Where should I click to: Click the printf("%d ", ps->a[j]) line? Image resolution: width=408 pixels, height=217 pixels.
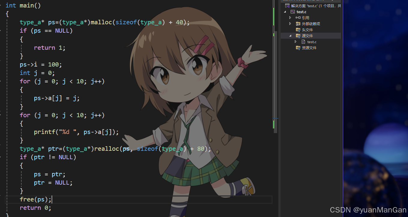pos(76,132)
